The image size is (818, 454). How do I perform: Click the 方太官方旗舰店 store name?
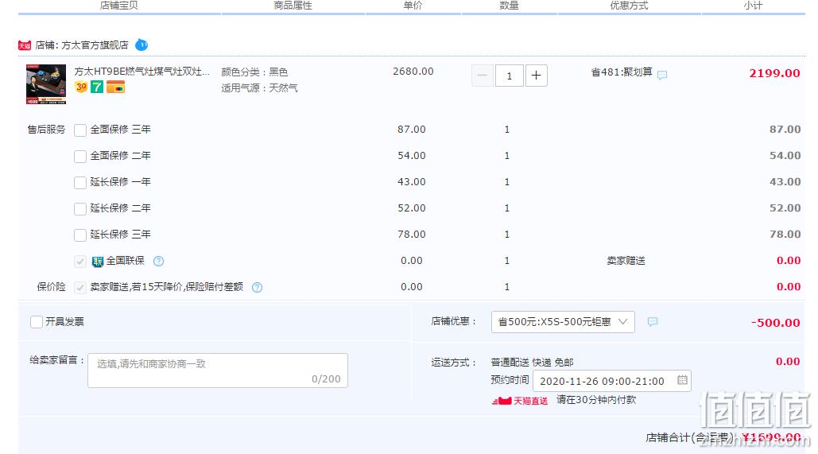coord(95,45)
